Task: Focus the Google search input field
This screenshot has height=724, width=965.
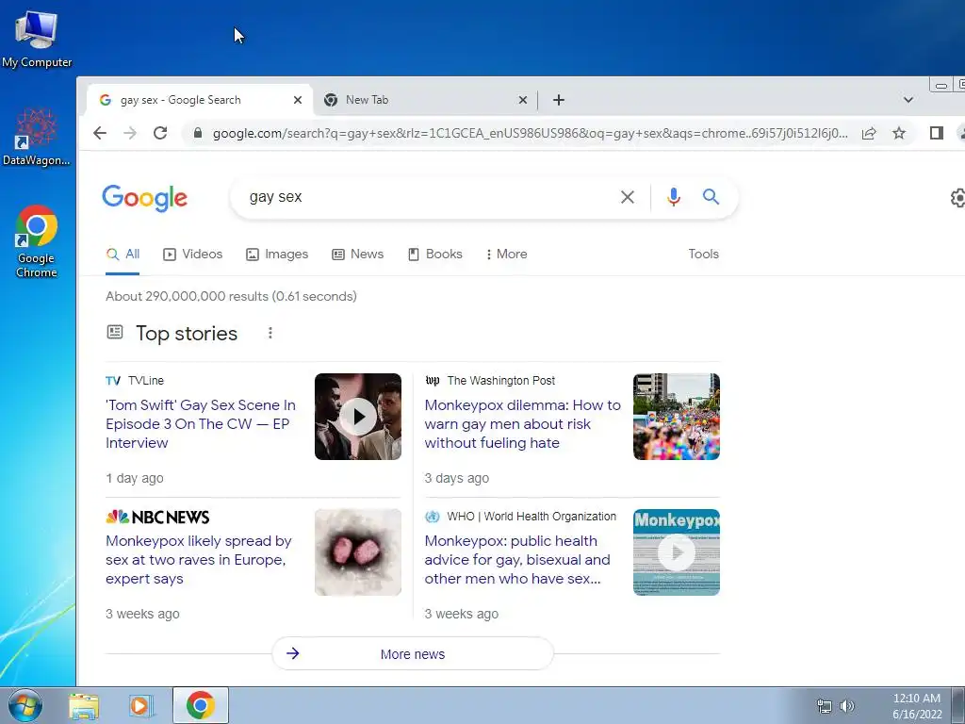Action: tap(425, 197)
